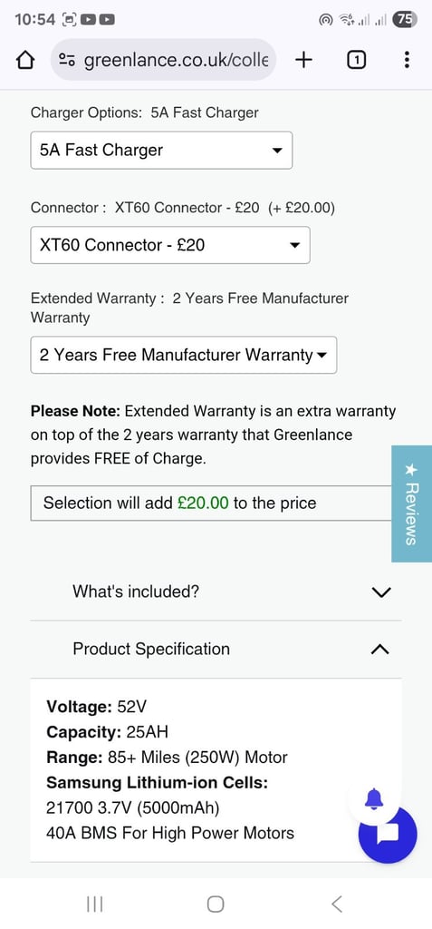The height and width of the screenshot is (929, 432).
Task: Expand the What's included? section
Action: [216, 592]
